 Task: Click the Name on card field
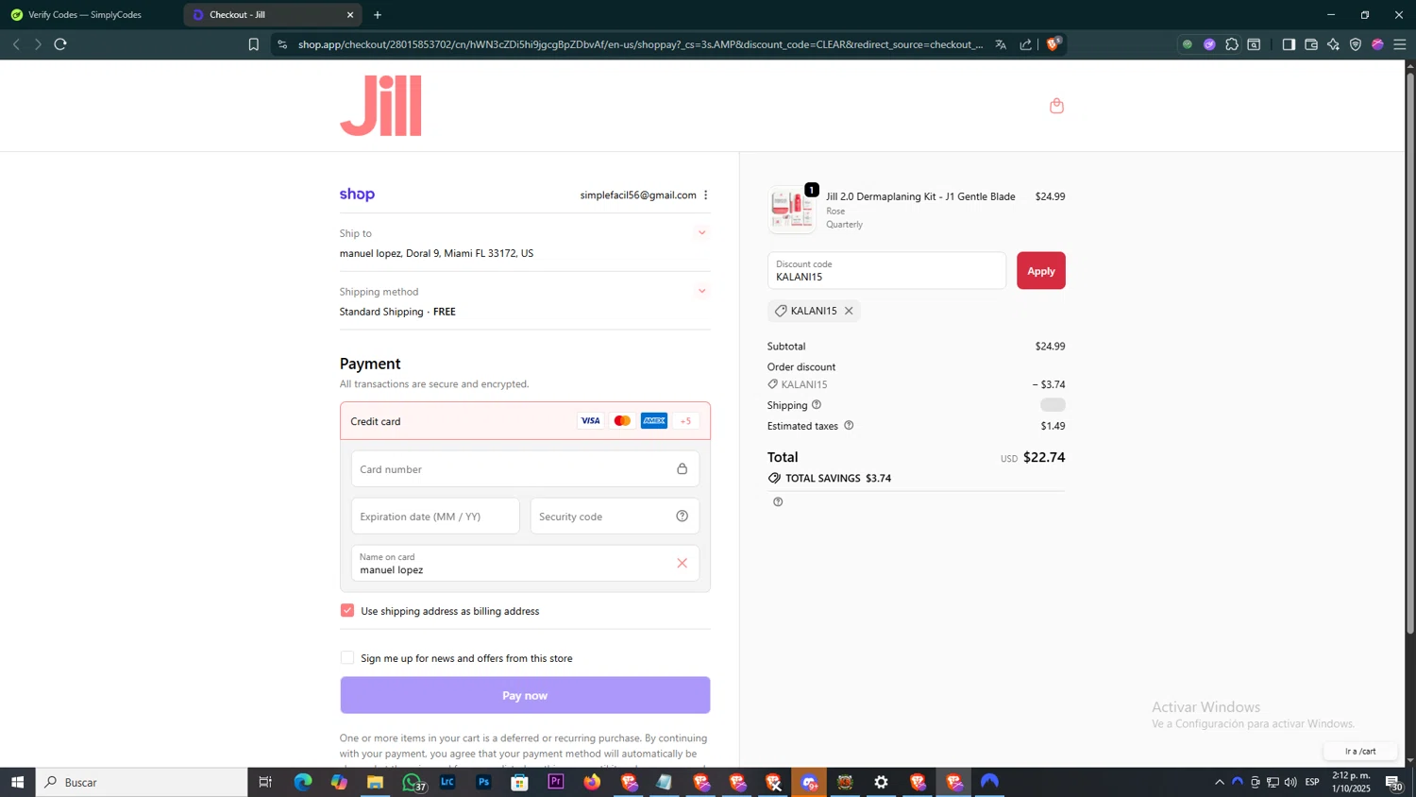525,564
